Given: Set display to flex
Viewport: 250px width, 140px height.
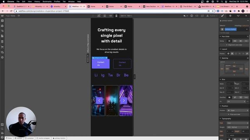Looking at the screenshot, I should click(232, 54).
